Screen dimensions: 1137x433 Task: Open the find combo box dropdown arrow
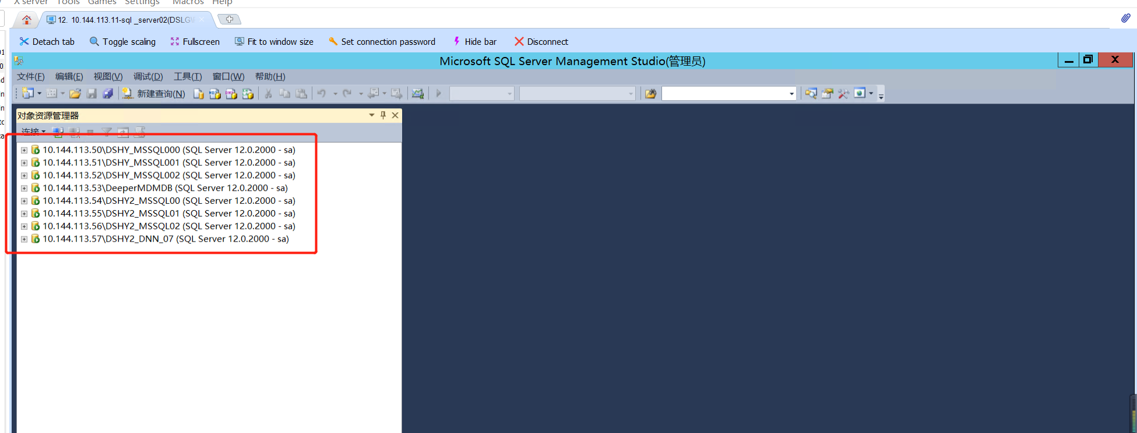coord(791,94)
